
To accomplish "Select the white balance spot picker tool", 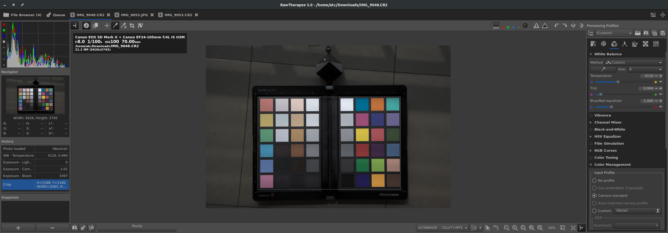I will (x=115, y=26).
